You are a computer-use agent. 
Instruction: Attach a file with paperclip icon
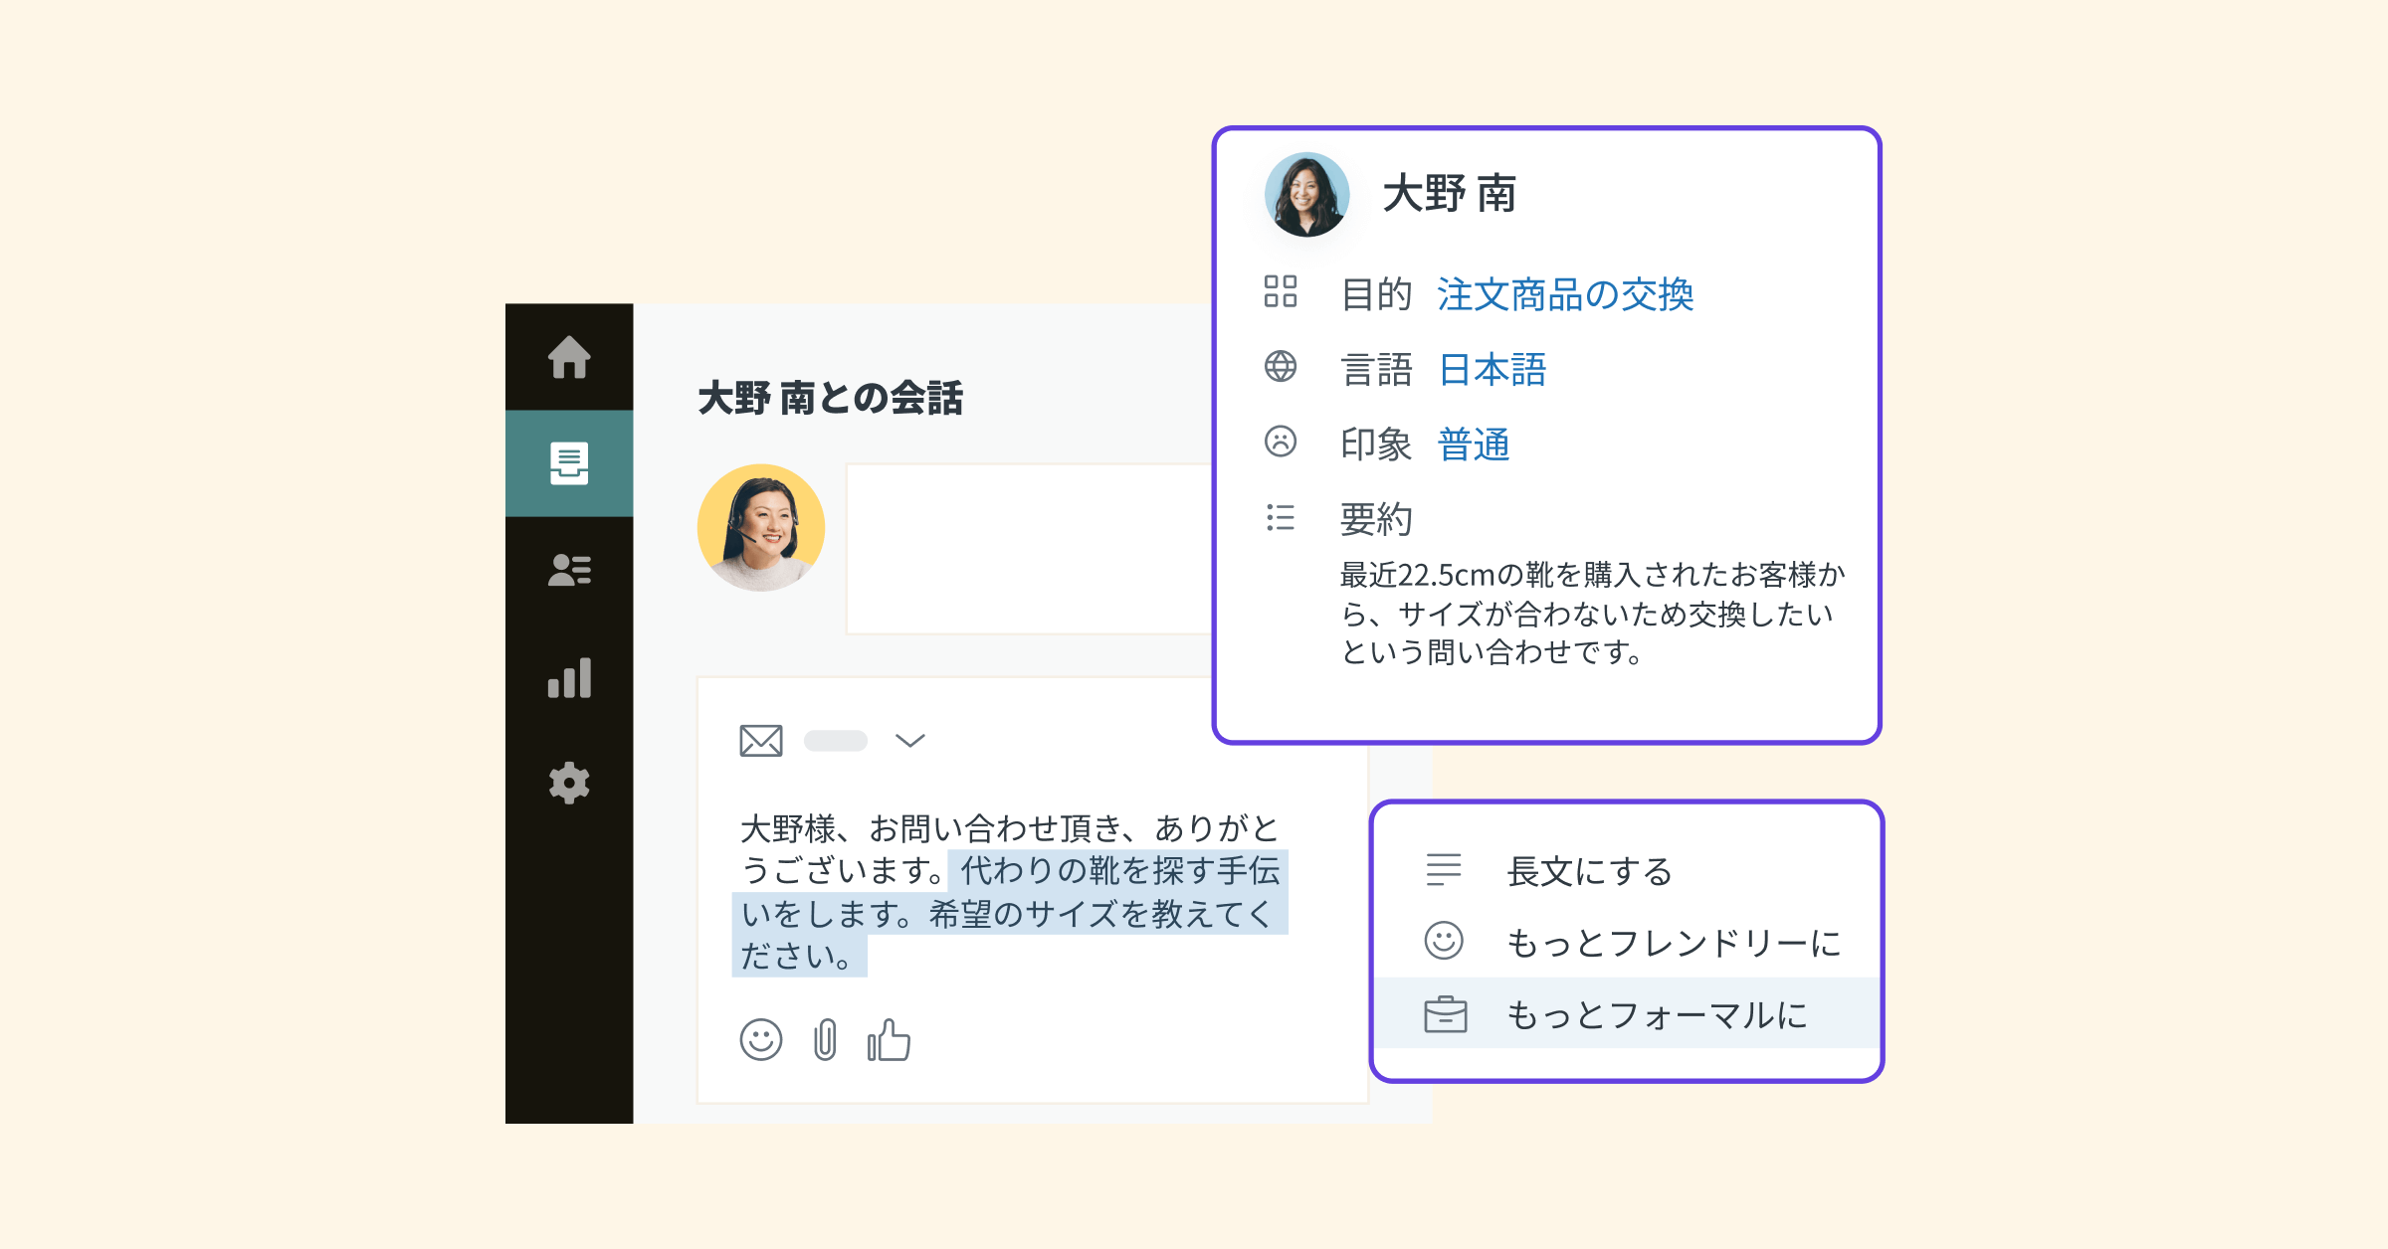(x=825, y=1040)
